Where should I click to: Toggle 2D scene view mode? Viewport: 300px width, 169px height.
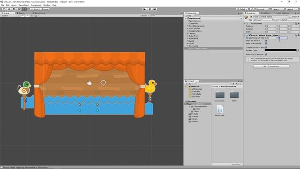(x=22, y=15)
